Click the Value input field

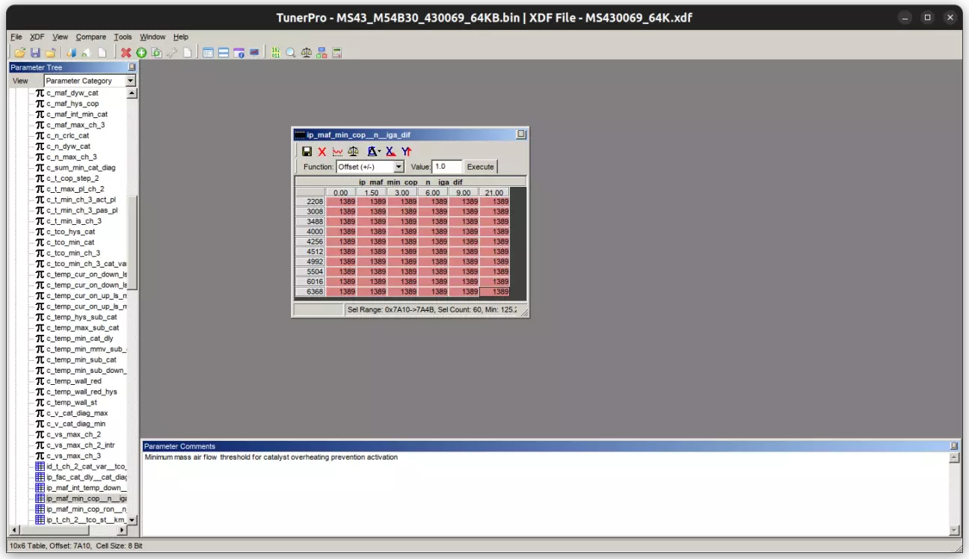(x=447, y=167)
